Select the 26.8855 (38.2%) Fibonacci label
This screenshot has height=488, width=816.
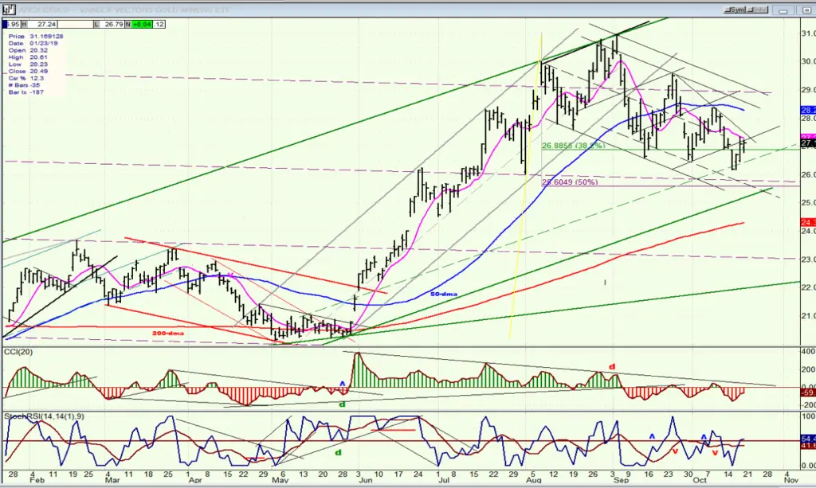pos(573,146)
